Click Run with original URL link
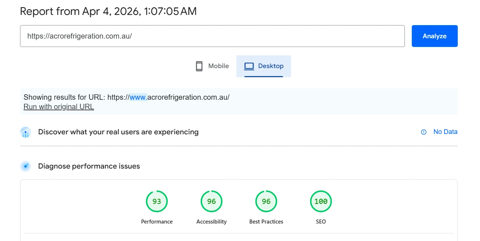The image size is (480, 241). pyautogui.click(x=59, y=107)
